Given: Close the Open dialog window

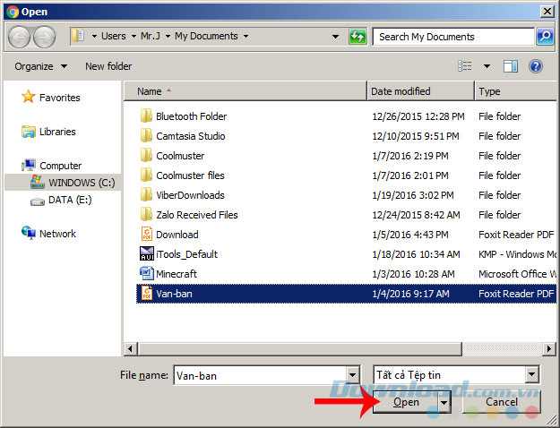Looking at the screenshot, I should point(547,12).
